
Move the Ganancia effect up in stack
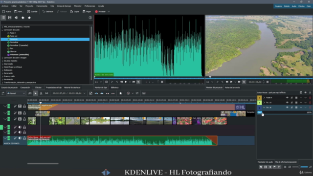pos(301,108)
